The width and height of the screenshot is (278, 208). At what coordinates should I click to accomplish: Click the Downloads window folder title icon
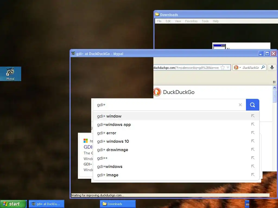[157, 14]
